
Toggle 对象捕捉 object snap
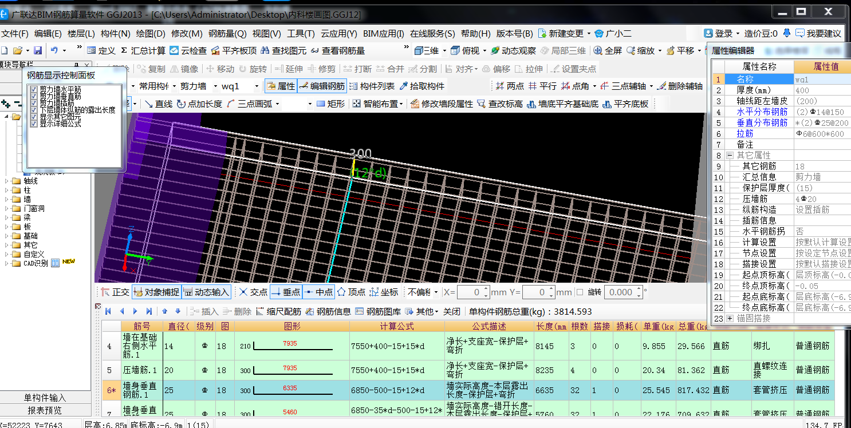[x=156, y=292]
